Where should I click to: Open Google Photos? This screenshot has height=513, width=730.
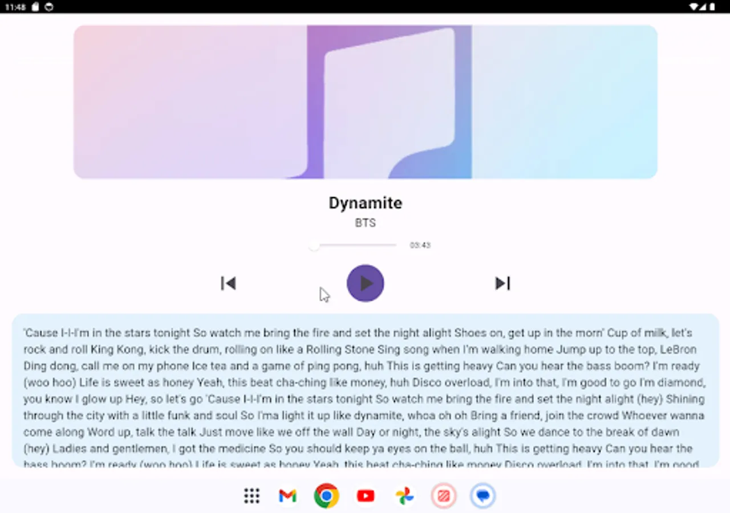click(404, 495)
